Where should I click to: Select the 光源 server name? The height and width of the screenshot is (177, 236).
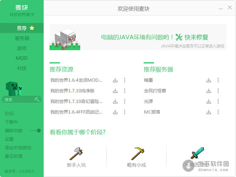click(x=148, y=101)
